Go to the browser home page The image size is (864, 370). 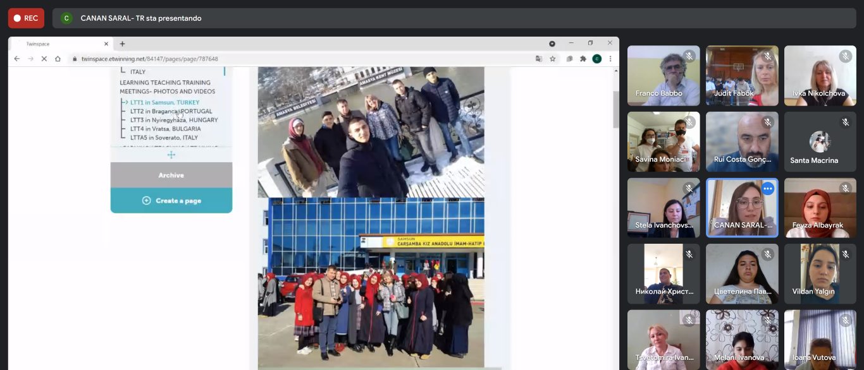tap(58, 59)
